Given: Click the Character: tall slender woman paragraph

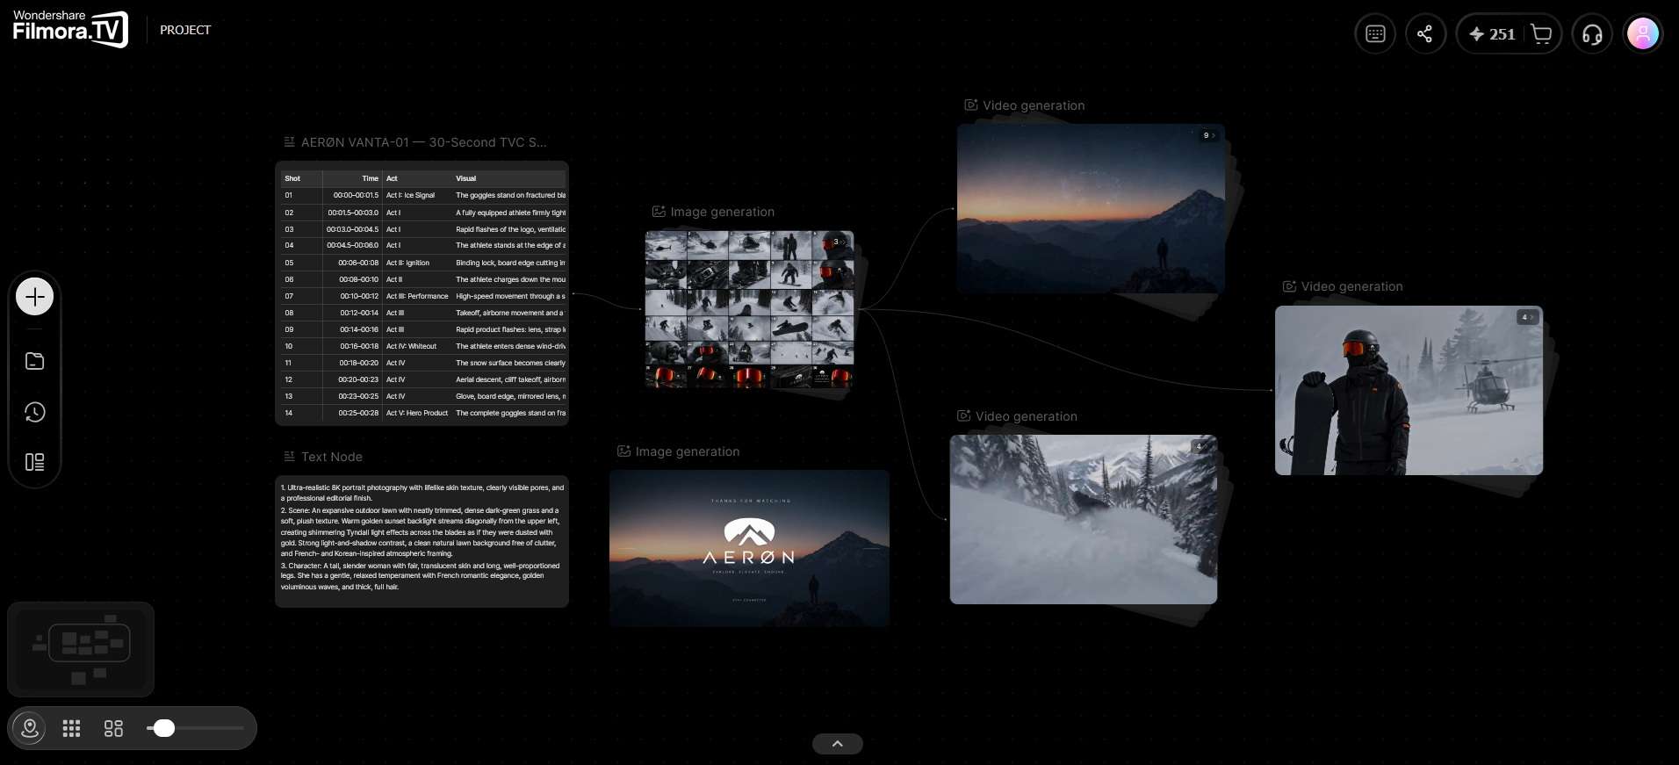Looking at the screenshot, I should click(x=422, y=576).
